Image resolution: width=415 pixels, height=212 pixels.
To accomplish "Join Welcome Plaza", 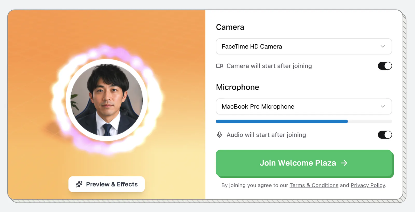I will tap(305, 163).
